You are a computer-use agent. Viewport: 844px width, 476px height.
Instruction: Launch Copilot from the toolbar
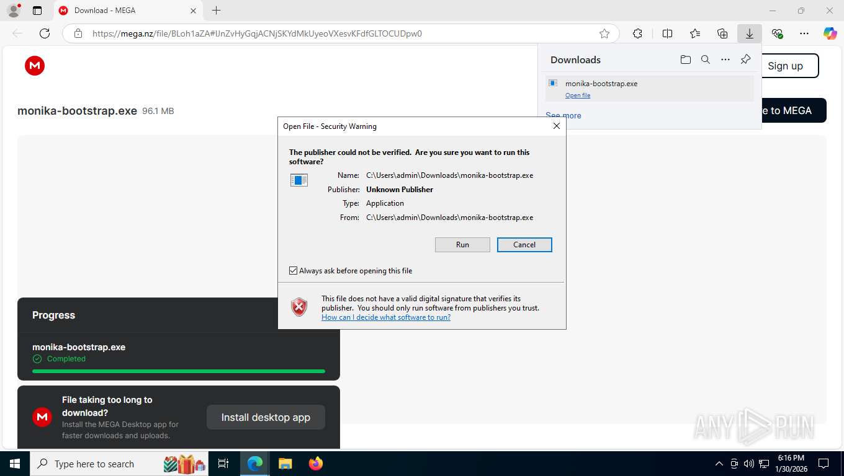coord(830,33)
